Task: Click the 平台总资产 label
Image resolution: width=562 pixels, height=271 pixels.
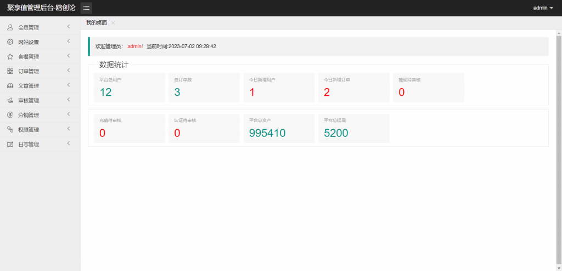Action: coord(260,120)
